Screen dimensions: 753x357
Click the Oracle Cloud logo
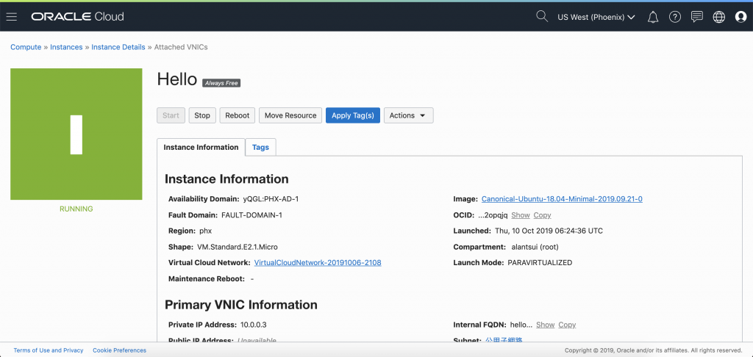(x=77, y=17)
